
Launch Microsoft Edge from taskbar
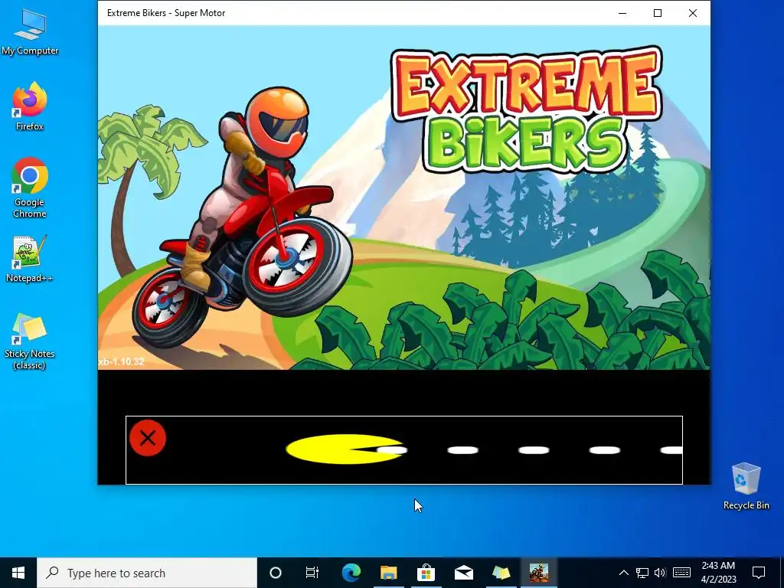click(351, 573)
